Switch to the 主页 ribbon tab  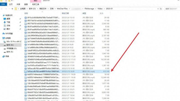coord(11,4)
